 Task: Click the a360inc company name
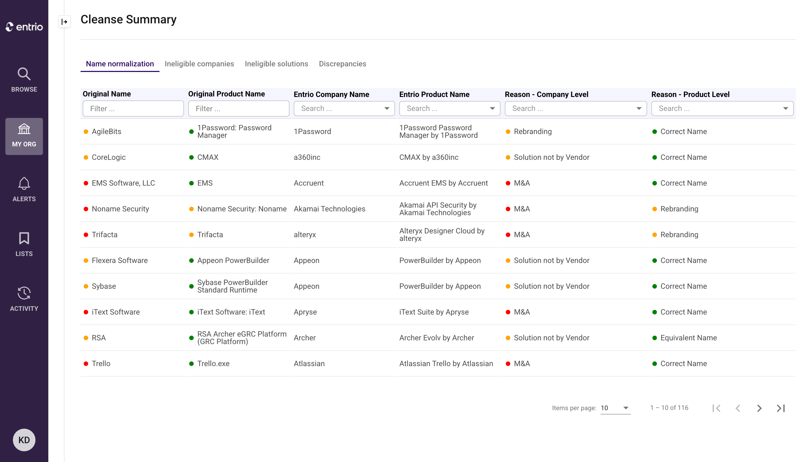click(307, 157)
